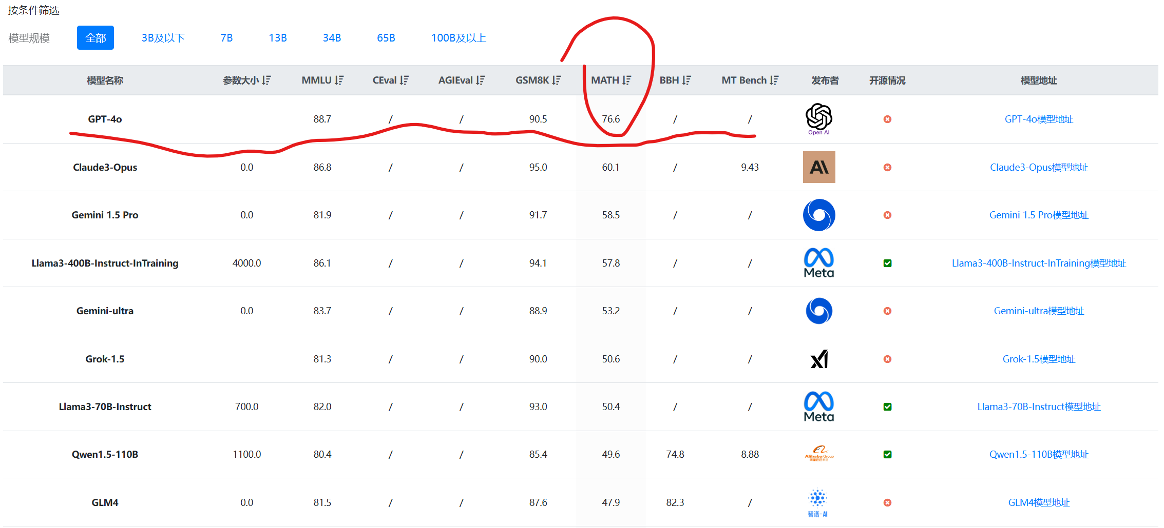The height and width of the screenshot is (528, 1164).
Task: Filter models by 65B size
Action: click(x=386, y=38)
